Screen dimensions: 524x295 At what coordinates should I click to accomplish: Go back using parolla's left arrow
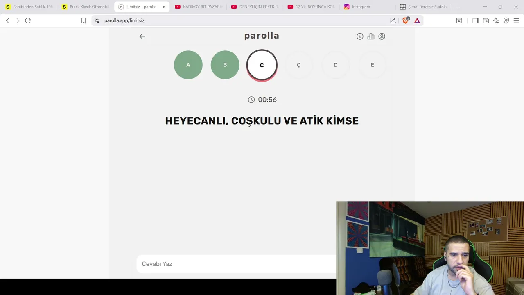[142, 36]
